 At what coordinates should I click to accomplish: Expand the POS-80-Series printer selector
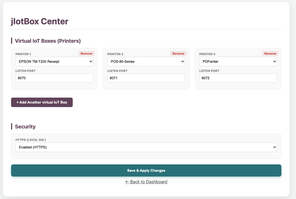point(146,62)
